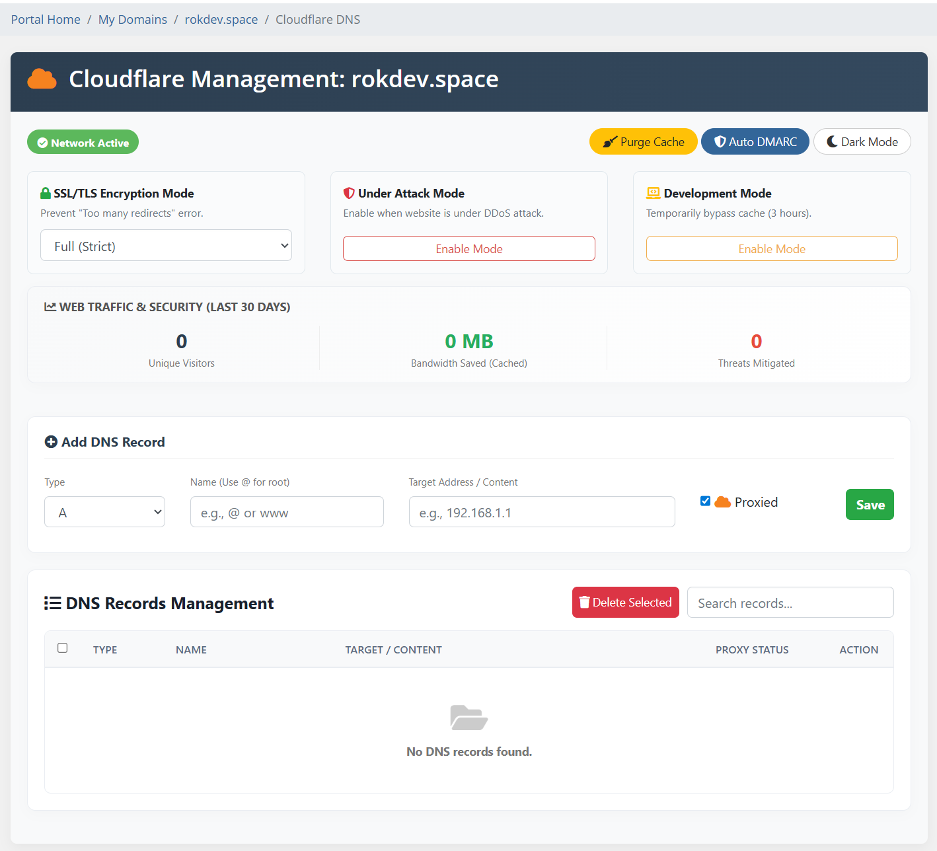Viewport: 937px width, 851px height.
Task: Click the '0 MB' bandwidth saved value
Action: pyautogui.click(x=469, y=342)
